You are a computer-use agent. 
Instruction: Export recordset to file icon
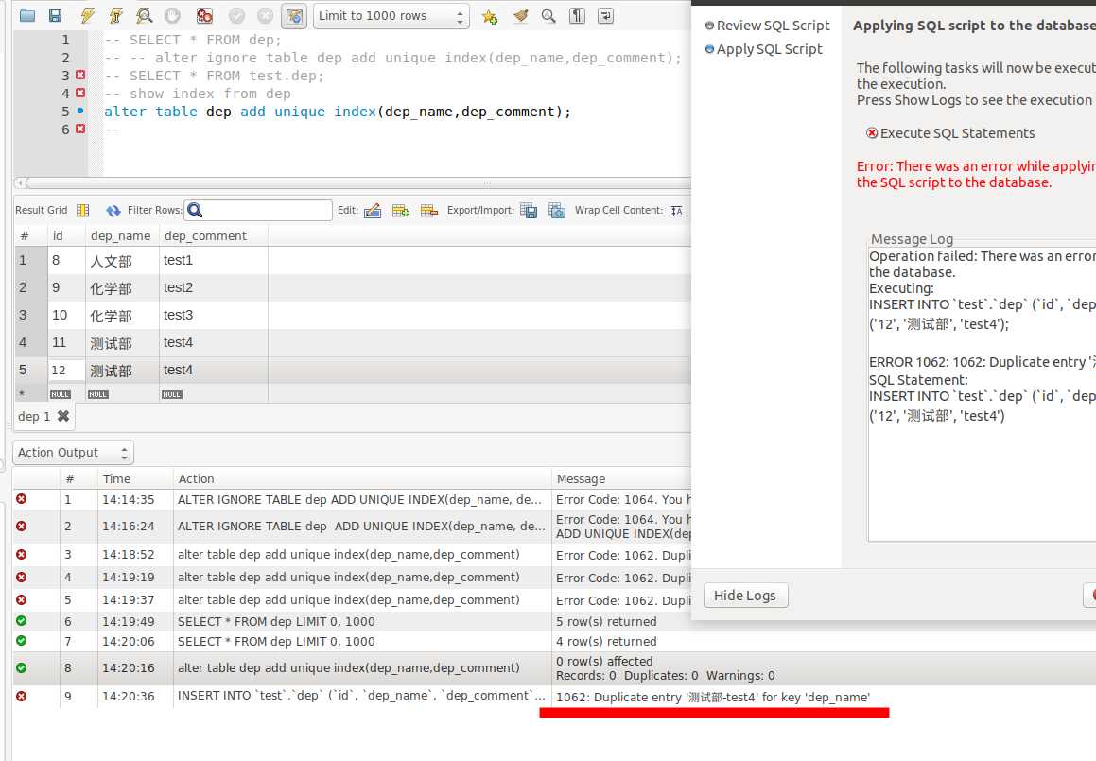coord(530,211)
